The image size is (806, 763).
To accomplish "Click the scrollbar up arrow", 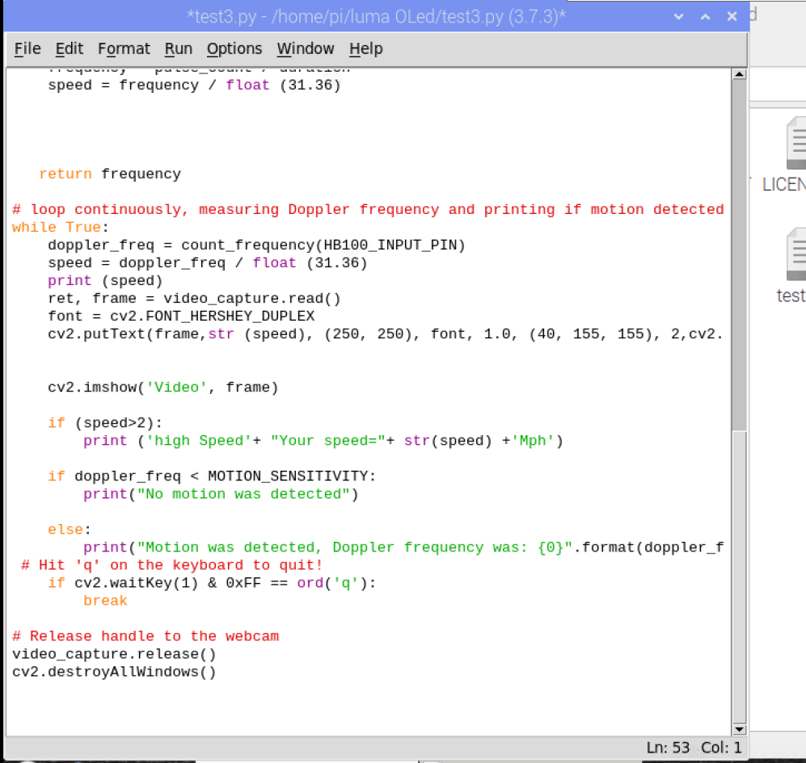I will [738, 75].
